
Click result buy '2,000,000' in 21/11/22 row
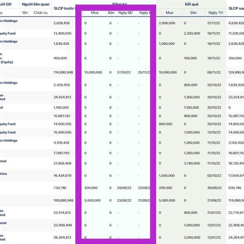(x=167, y=23)
